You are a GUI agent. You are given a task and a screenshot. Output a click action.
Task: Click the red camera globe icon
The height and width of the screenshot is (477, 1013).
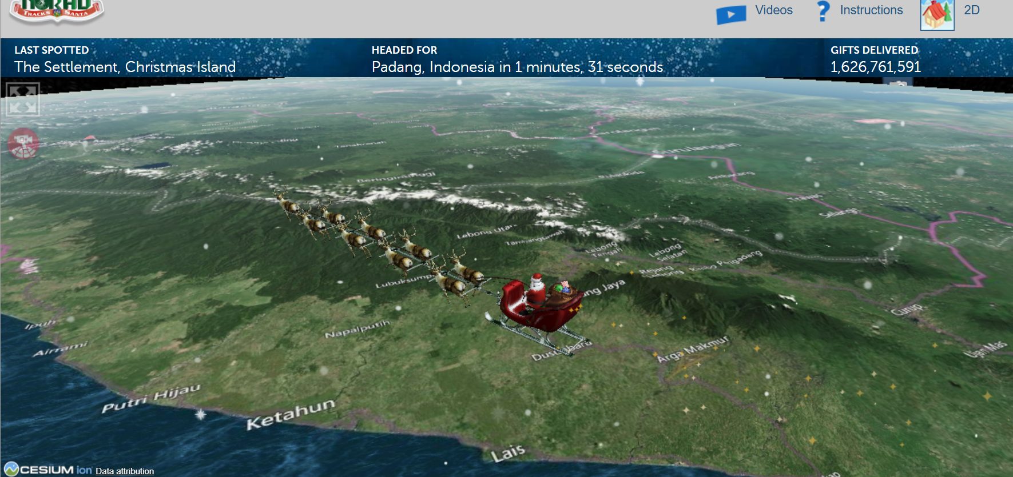[23, 143]
